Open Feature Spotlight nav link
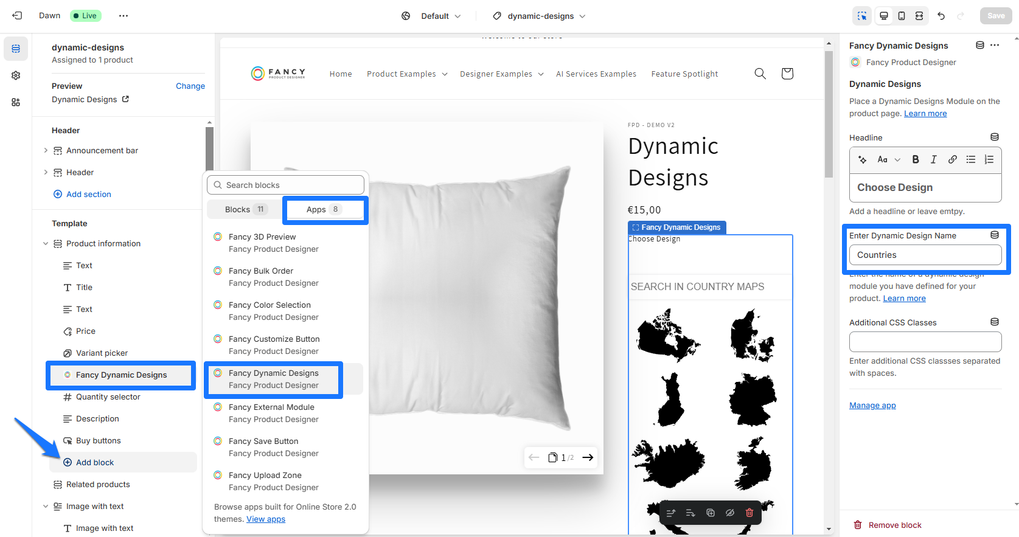This screenshot has width=1019, height=537. coord(684,74)
